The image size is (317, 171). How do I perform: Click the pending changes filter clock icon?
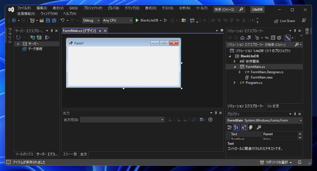point(257,38)
